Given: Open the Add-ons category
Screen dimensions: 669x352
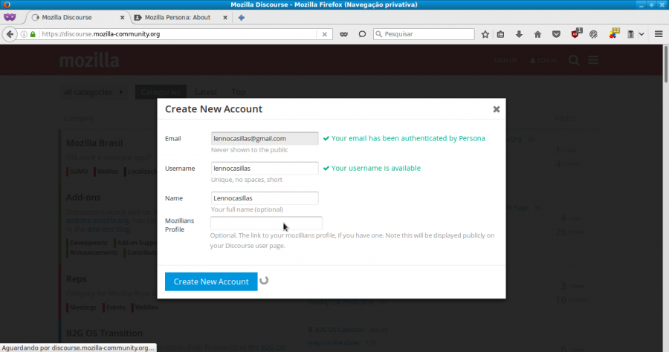Looking at the screenshot, I should pos(83,198).
